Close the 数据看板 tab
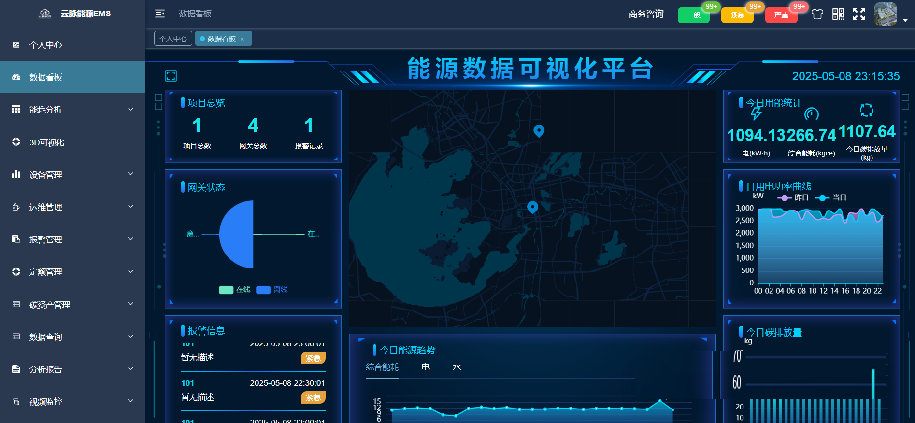 click(x=243, y=39)
